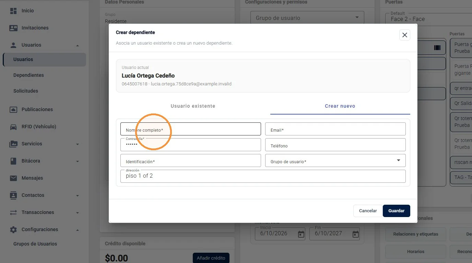Click the Guardar button

click(x=396, y=211)
